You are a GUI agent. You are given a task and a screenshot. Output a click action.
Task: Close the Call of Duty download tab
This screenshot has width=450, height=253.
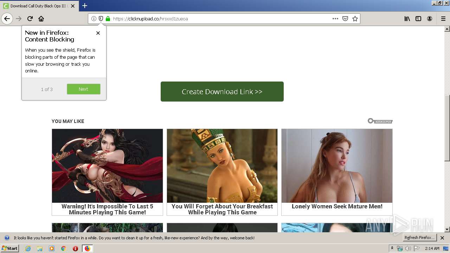(73, 6)
